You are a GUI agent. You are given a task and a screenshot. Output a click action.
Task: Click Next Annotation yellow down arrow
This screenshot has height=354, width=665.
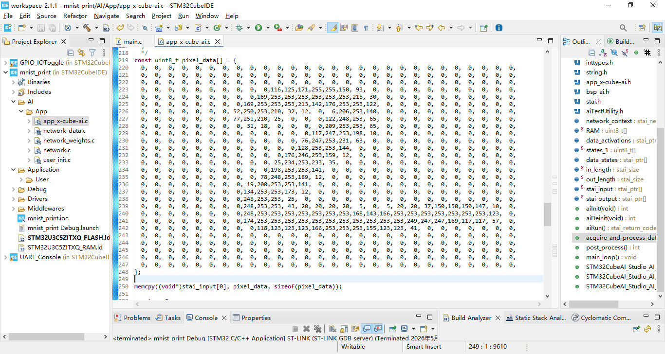pos(380,28)
